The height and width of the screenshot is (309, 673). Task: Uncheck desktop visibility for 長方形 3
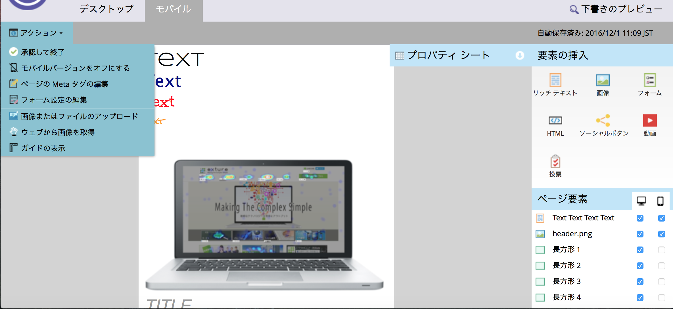pos(640,281)
